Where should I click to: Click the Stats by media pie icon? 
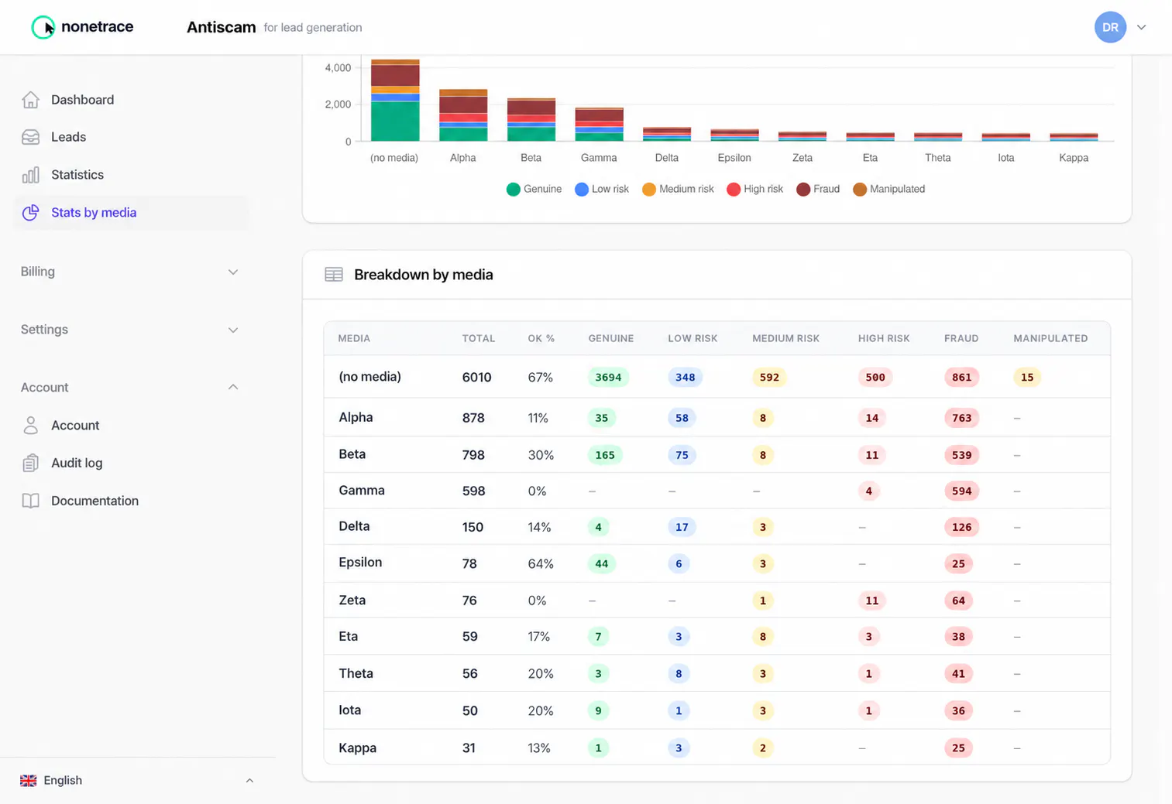click(x=30, y=213)
